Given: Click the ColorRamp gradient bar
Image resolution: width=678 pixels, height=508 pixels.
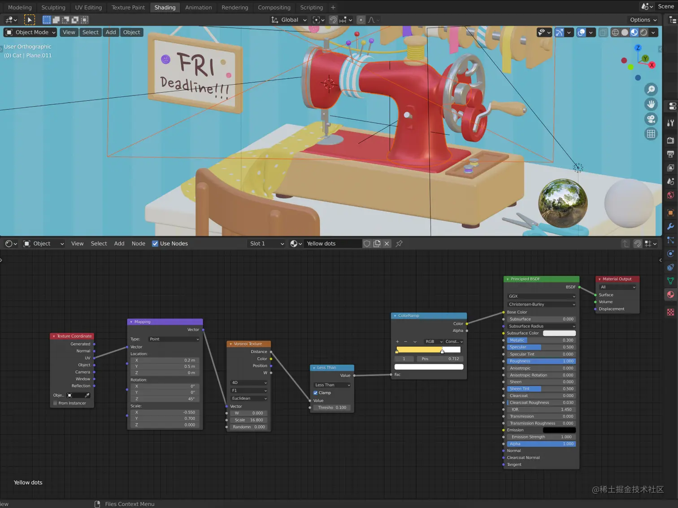Looking at the screenshot, I should point(429,349).
